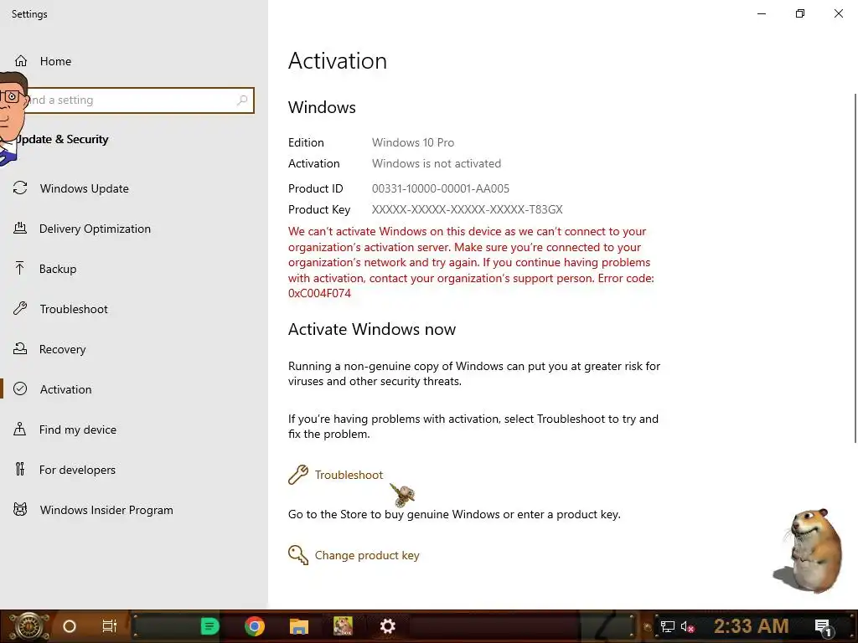Click the 'Windows is not activated' text
The width and height of the screenshot is (858, 643).
(x=436, y=163)
